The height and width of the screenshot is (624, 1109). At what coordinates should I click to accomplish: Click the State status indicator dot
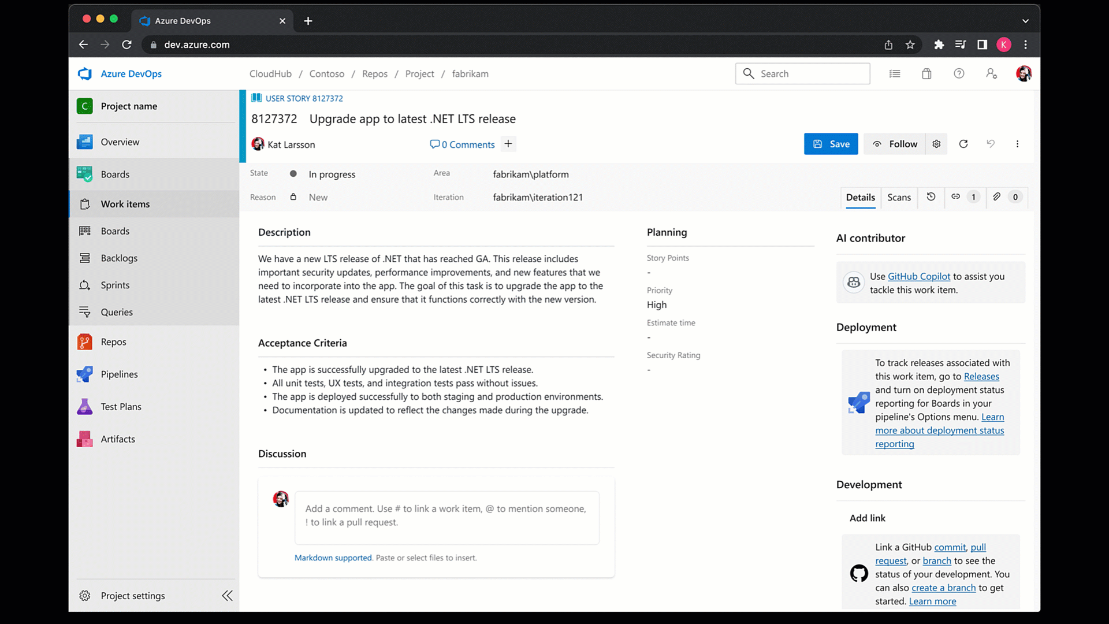293,173
